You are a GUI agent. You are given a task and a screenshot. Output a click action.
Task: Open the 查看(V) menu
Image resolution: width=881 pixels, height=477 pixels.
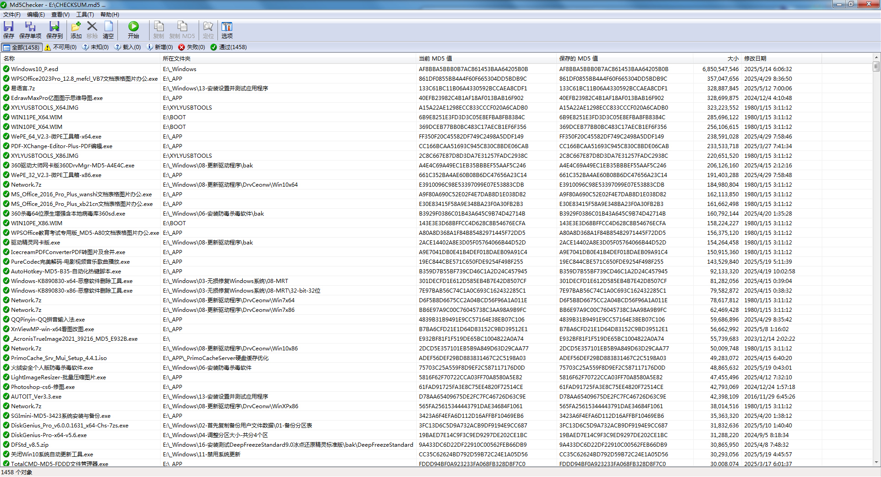point(60,15)
